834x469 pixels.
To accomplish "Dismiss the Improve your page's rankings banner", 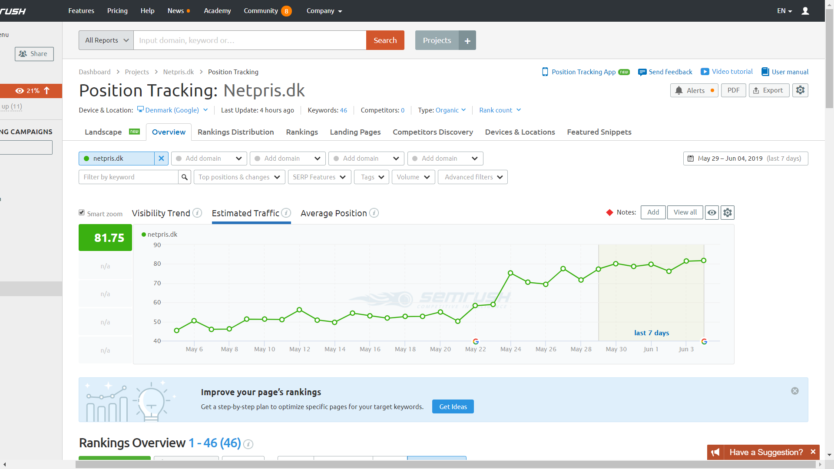I will pos(795,391).
